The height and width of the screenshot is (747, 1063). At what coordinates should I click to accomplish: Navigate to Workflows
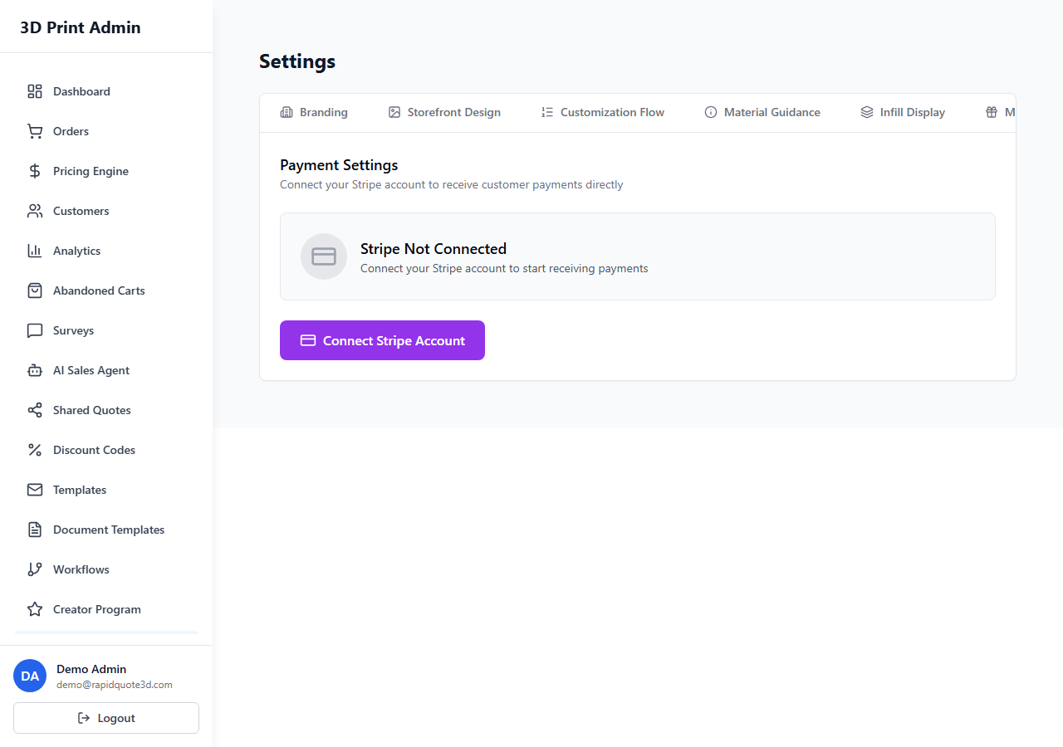(106, 569)
